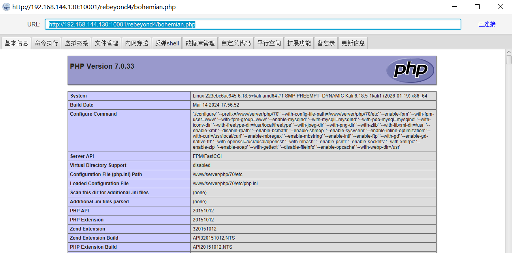Click the URL input field
The width and height of the screenshot is (512, 253).
(253, 24)
